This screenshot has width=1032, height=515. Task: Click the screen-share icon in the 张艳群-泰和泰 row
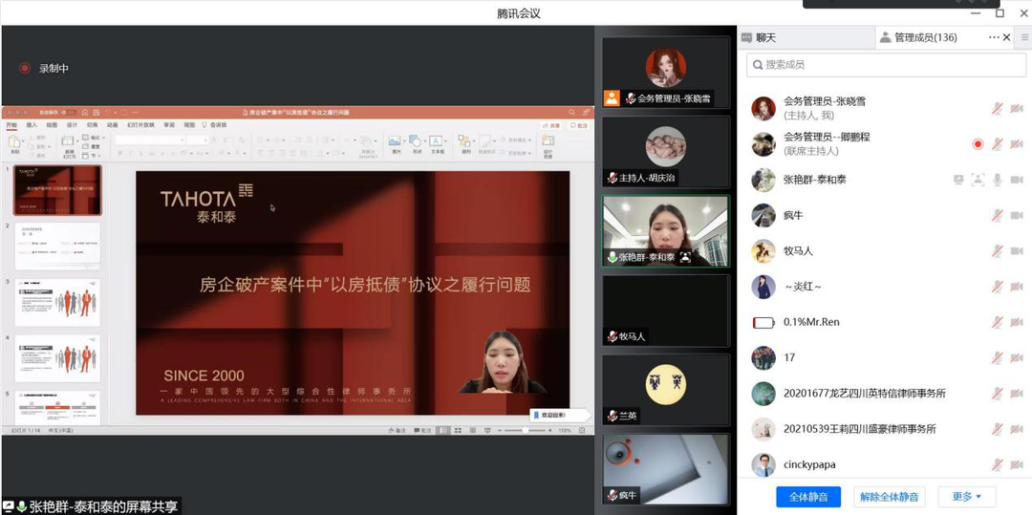coord(959,180)
